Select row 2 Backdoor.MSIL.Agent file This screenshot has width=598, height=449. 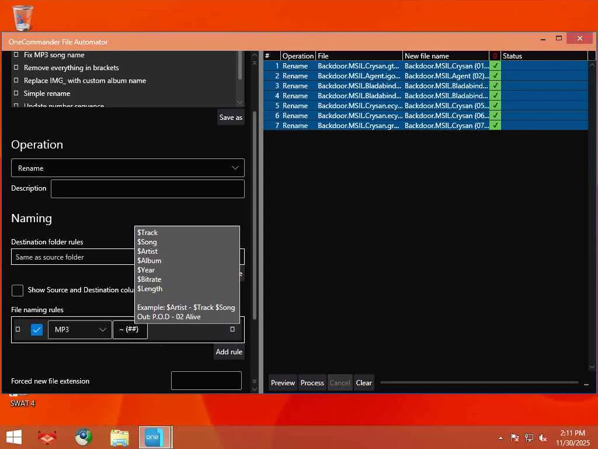pyautogui.click(x=425, y=75)
